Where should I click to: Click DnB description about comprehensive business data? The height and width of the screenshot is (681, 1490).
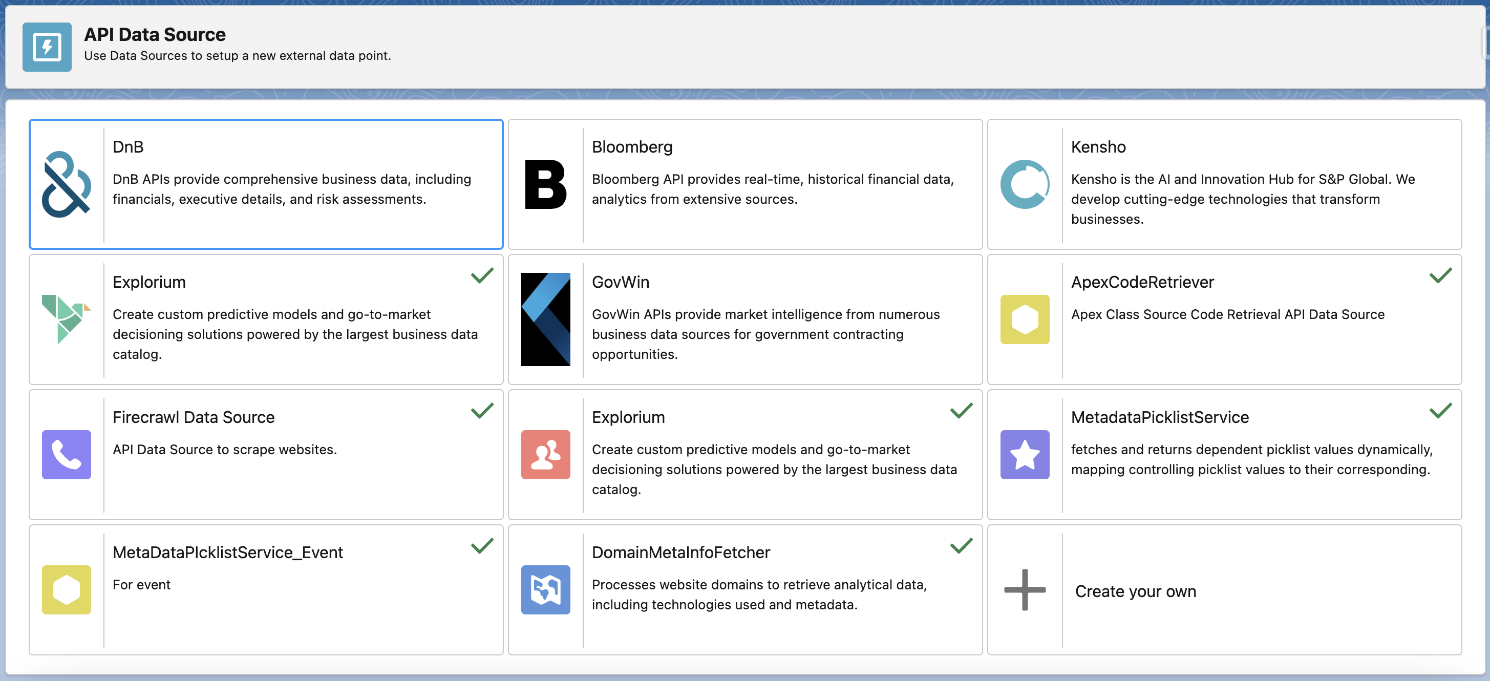[x=292, y=189]
